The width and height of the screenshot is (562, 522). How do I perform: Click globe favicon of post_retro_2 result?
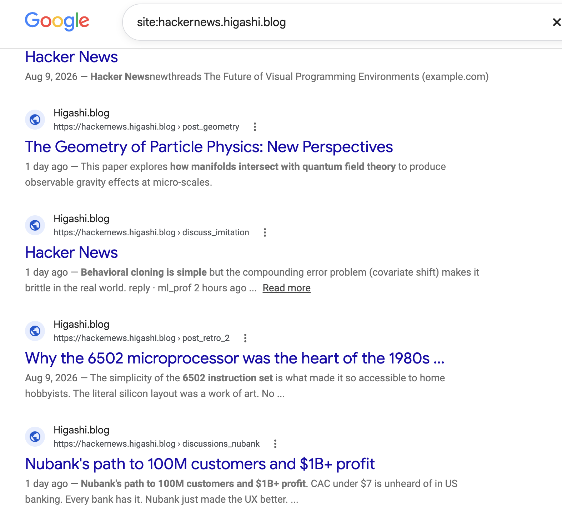pyautogui.click(x=35, y=331)
